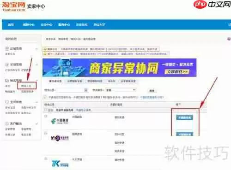Click the China Post logo
This screenshot has width=231, height=170.
60,121
